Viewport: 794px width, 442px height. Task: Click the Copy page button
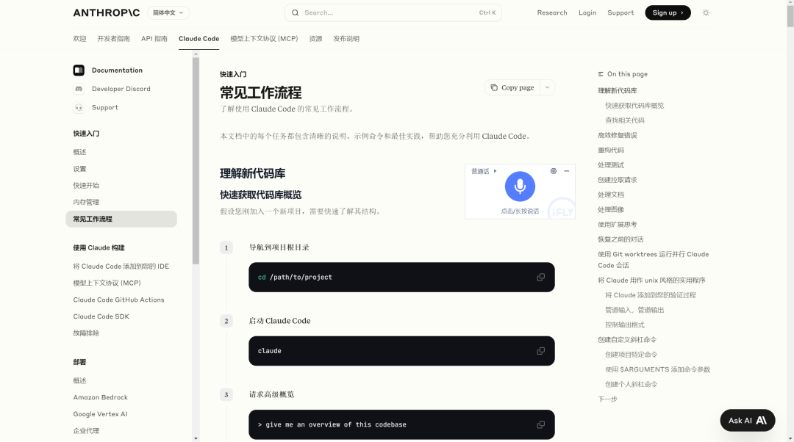click(512, 87)
